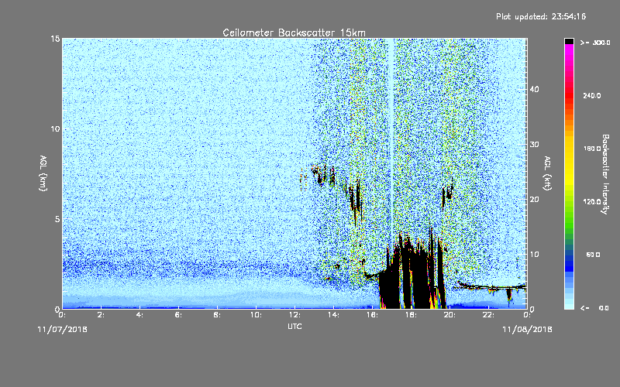Click the mid-level cloud near 20 UTC at 6 km
The image size is (620, 387).
pos(447,192)
